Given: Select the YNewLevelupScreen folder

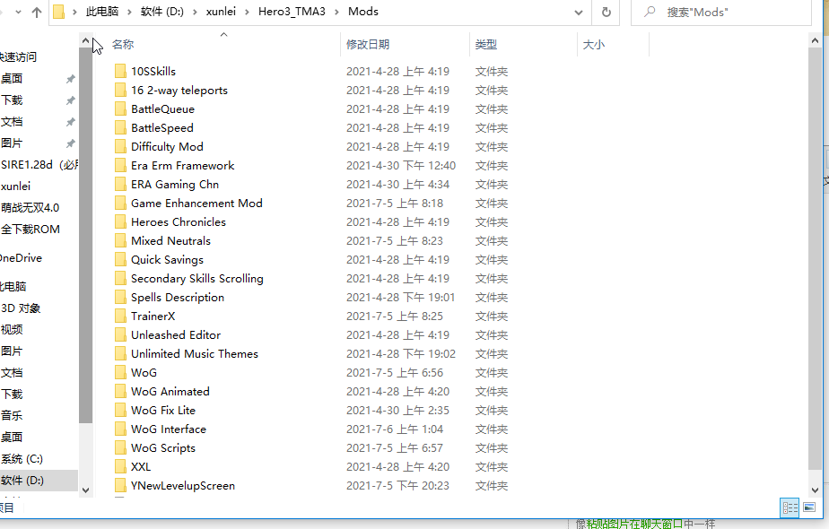Looking at the screenshot, I should coord(182,485).
